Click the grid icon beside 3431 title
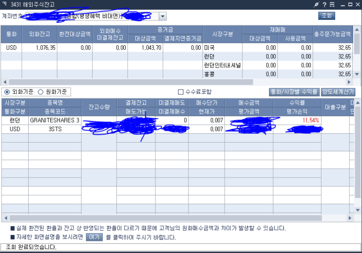Viewport: 362px width, 253px height. click(4, 3)
